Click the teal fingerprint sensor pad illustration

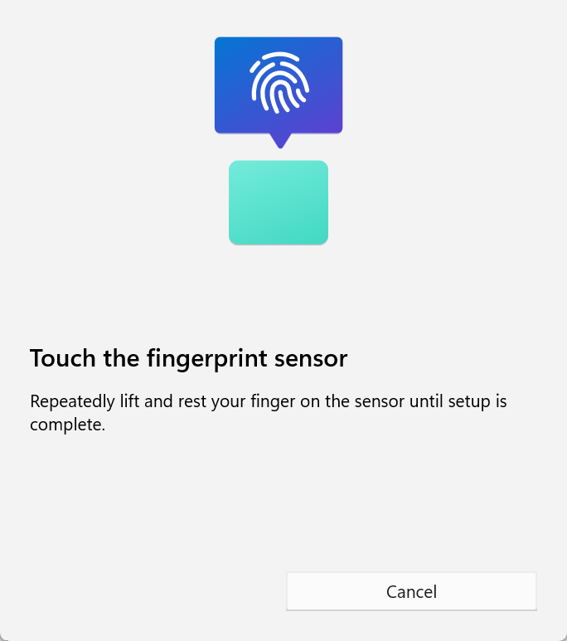click(279, 203)
